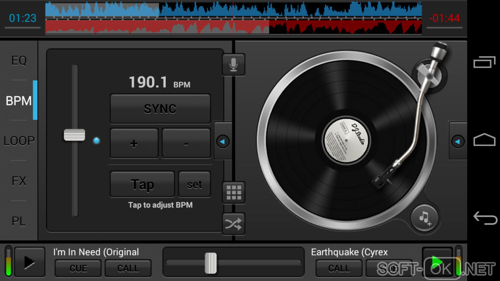Click the -01:44 remaining time display

[445, 18]
